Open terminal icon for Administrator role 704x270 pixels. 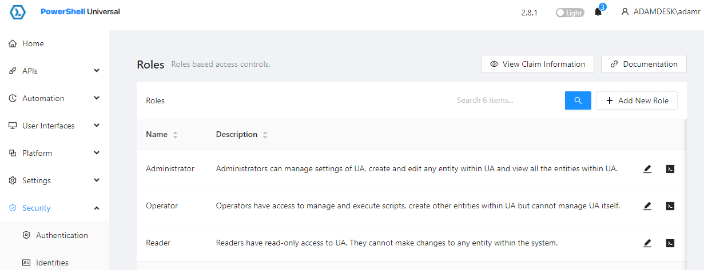(x=670, y=169)
